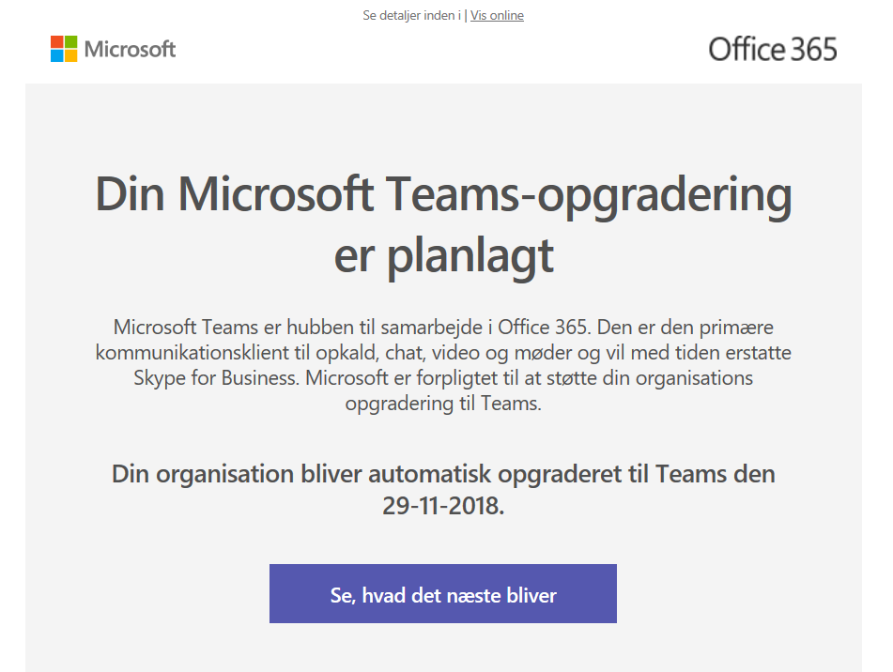The image size is (893, 672).
Task: Click the 'Se, hvad det næste bliver' button
Action: (443, 593)
